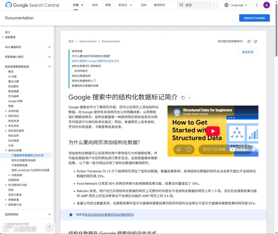Copy page via icon next to title
The width and height of the screenshot is (278, 234).
coord(183,98)
